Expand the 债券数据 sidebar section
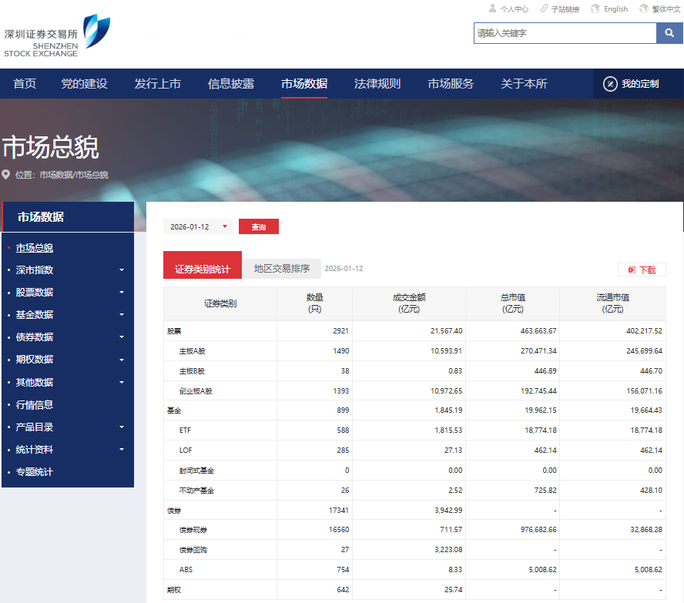The image size is (684, 603). 121,337
